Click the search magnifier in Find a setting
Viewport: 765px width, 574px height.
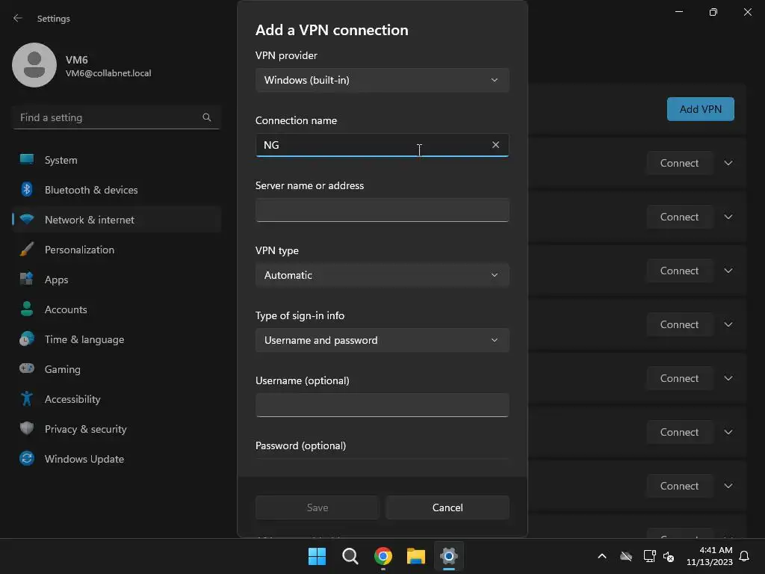(207, 117)
